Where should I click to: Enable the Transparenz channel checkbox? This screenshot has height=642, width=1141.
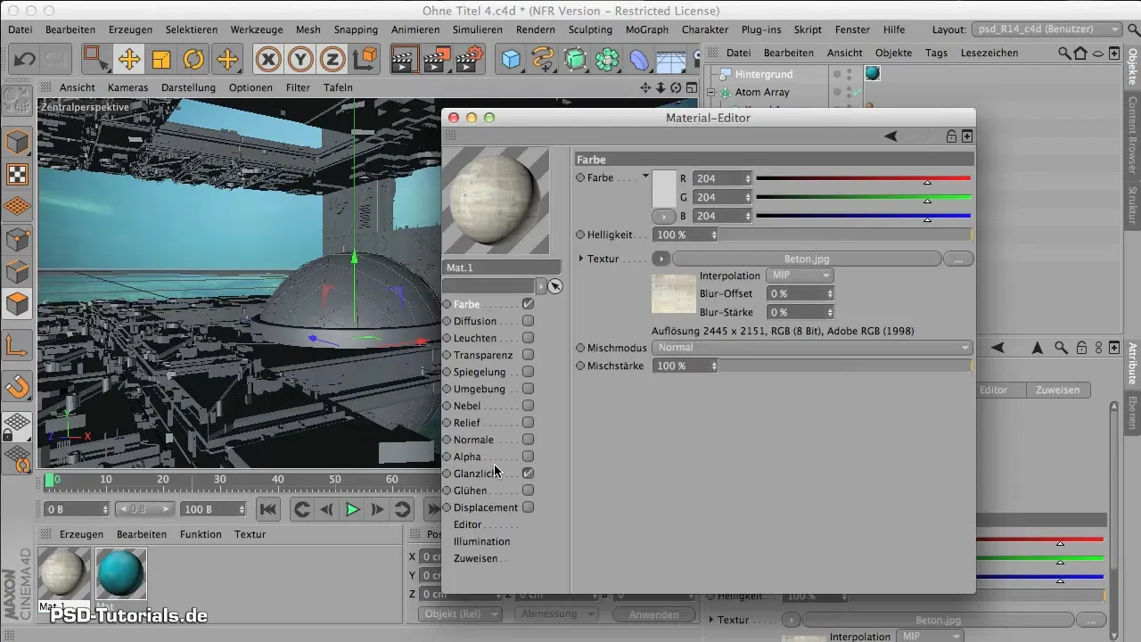[x=528, y=355]
